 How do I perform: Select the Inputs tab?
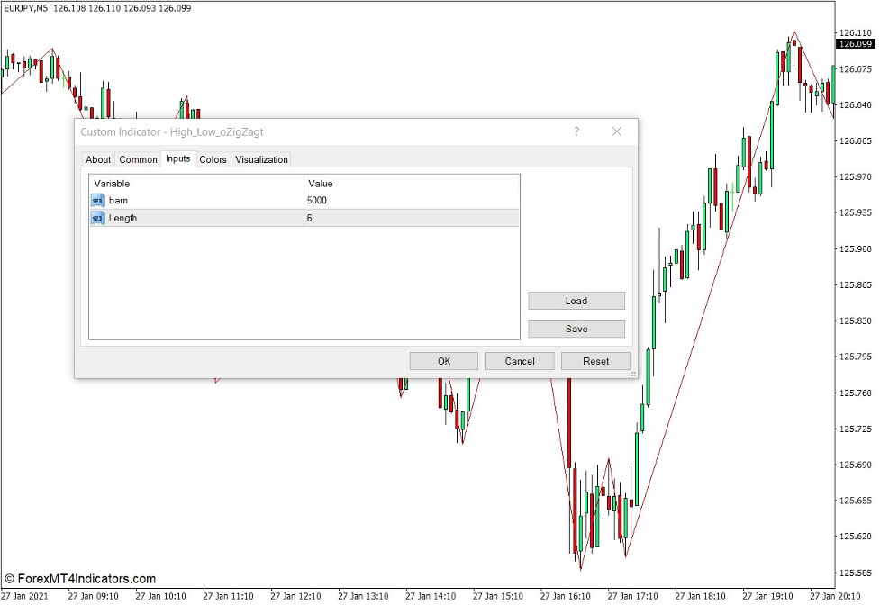pyautogui.click(x=177, y=158)
